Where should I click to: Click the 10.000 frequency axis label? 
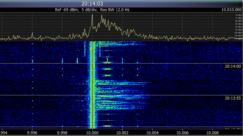[92, 131]
